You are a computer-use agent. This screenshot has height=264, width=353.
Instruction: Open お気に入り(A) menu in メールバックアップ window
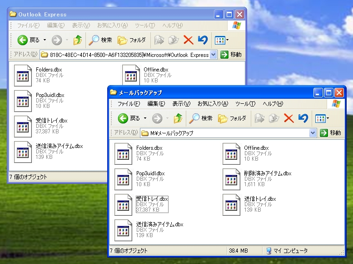click(x=213, y=104)
